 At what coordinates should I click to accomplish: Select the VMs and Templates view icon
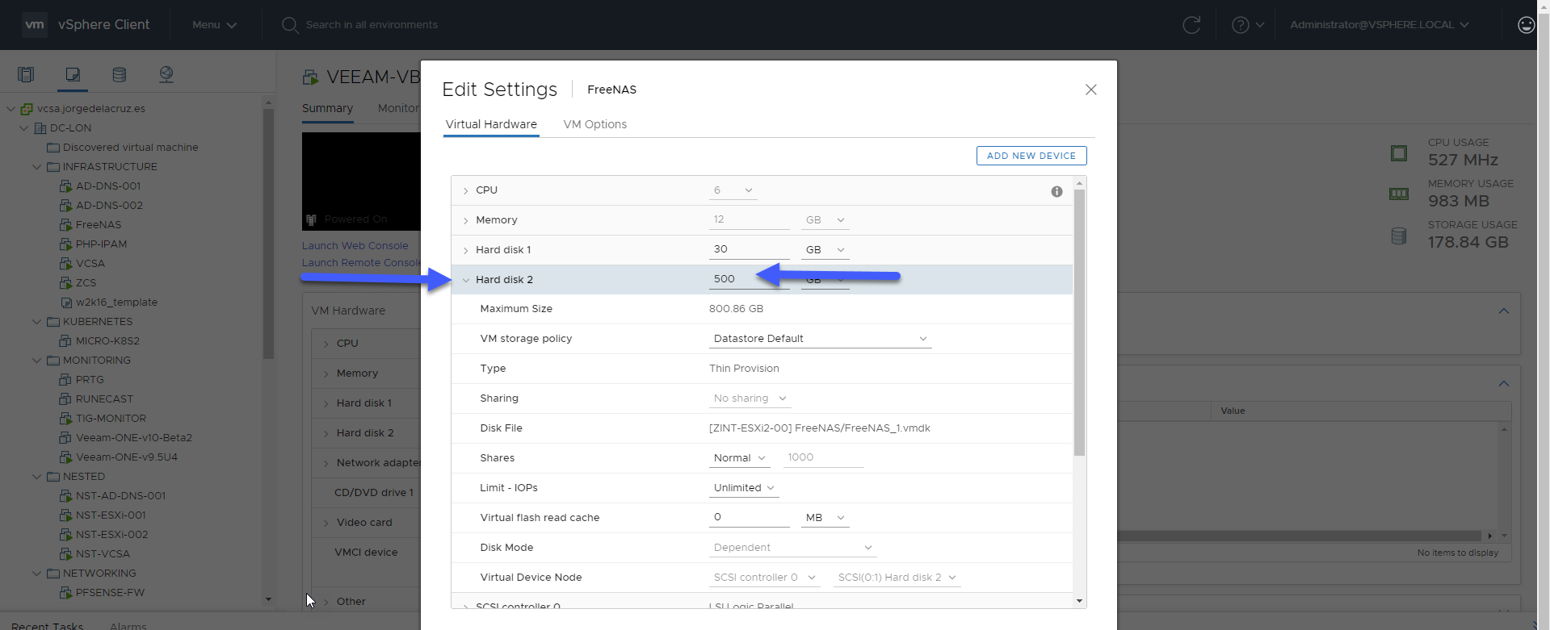(73, 74)
